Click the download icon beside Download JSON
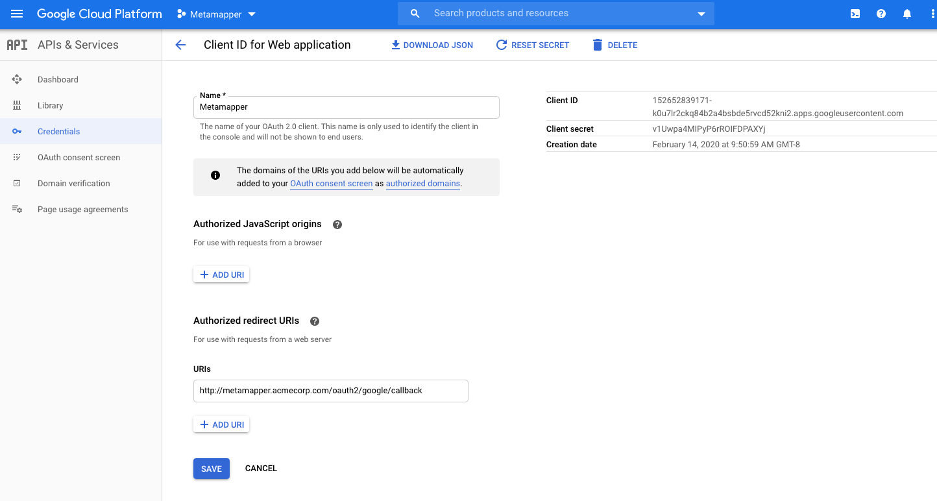 tap(395, 45)
